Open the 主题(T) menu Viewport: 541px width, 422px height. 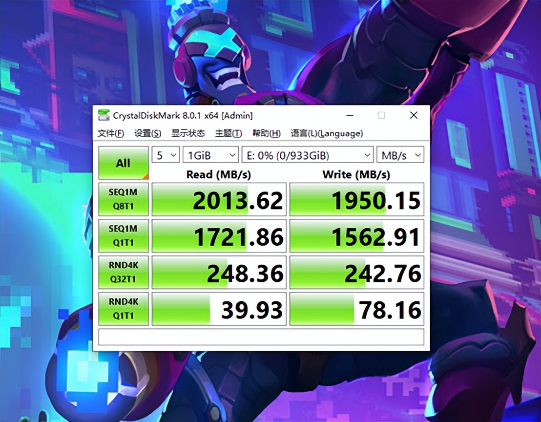[x=228, y=133]
